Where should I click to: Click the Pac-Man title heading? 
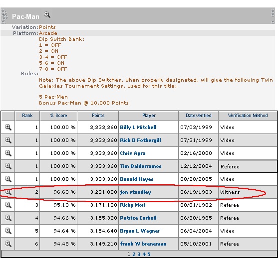click(26, 16)
